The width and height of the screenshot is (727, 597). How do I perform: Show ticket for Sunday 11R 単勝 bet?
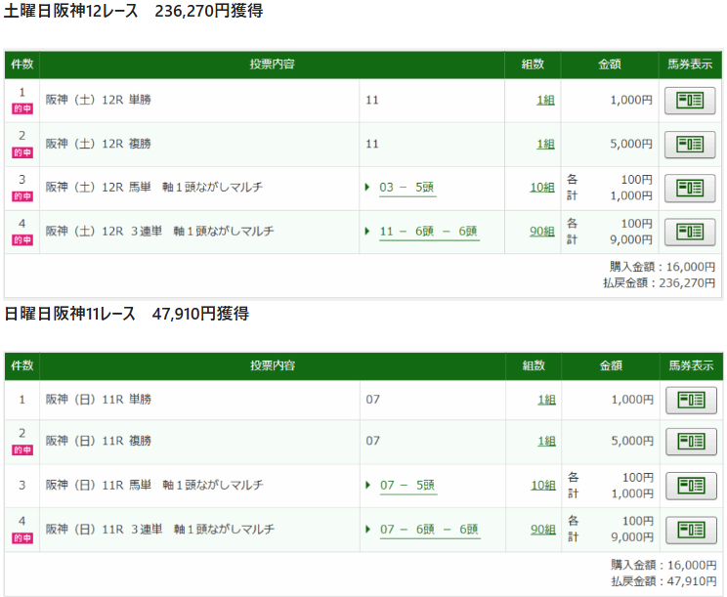coord(690,400)
